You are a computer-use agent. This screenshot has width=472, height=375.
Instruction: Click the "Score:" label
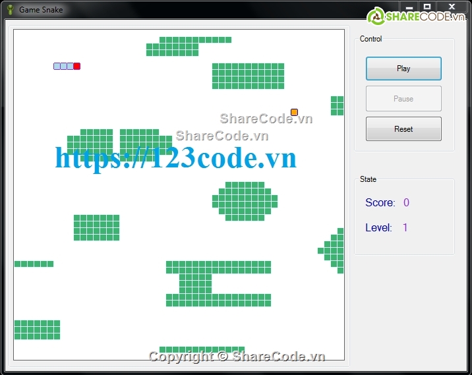pos(380,202)
